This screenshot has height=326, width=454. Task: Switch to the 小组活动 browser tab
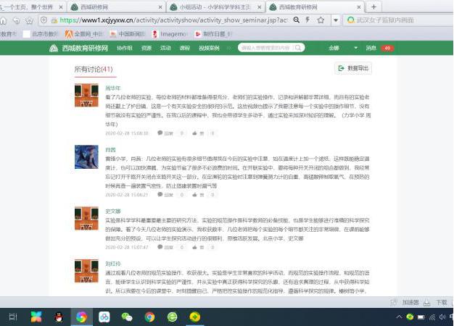pos(215,7)
